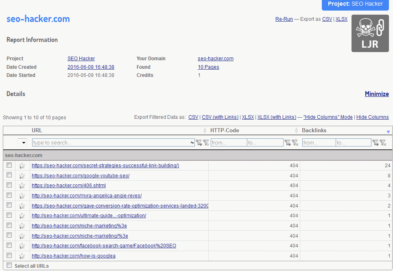Star the 406.shtml URL row
393x271 pixels.
coord(22,186)
